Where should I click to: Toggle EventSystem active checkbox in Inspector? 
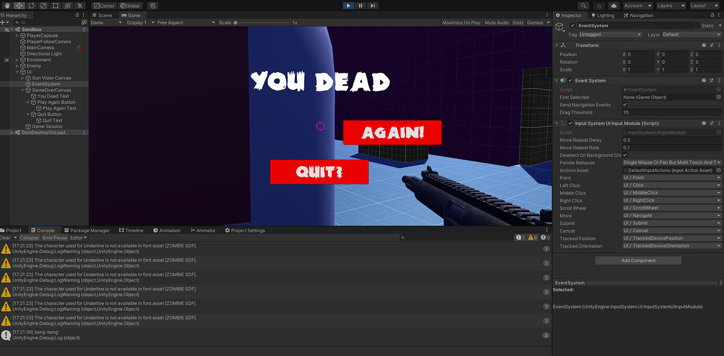coord(572,25)
